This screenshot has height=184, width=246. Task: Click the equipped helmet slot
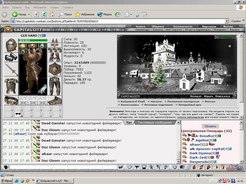[x=11, y=45]
